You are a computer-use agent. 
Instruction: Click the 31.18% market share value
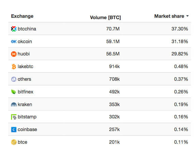coord(180,41)
